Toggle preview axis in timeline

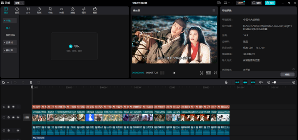tap(261, 82)
